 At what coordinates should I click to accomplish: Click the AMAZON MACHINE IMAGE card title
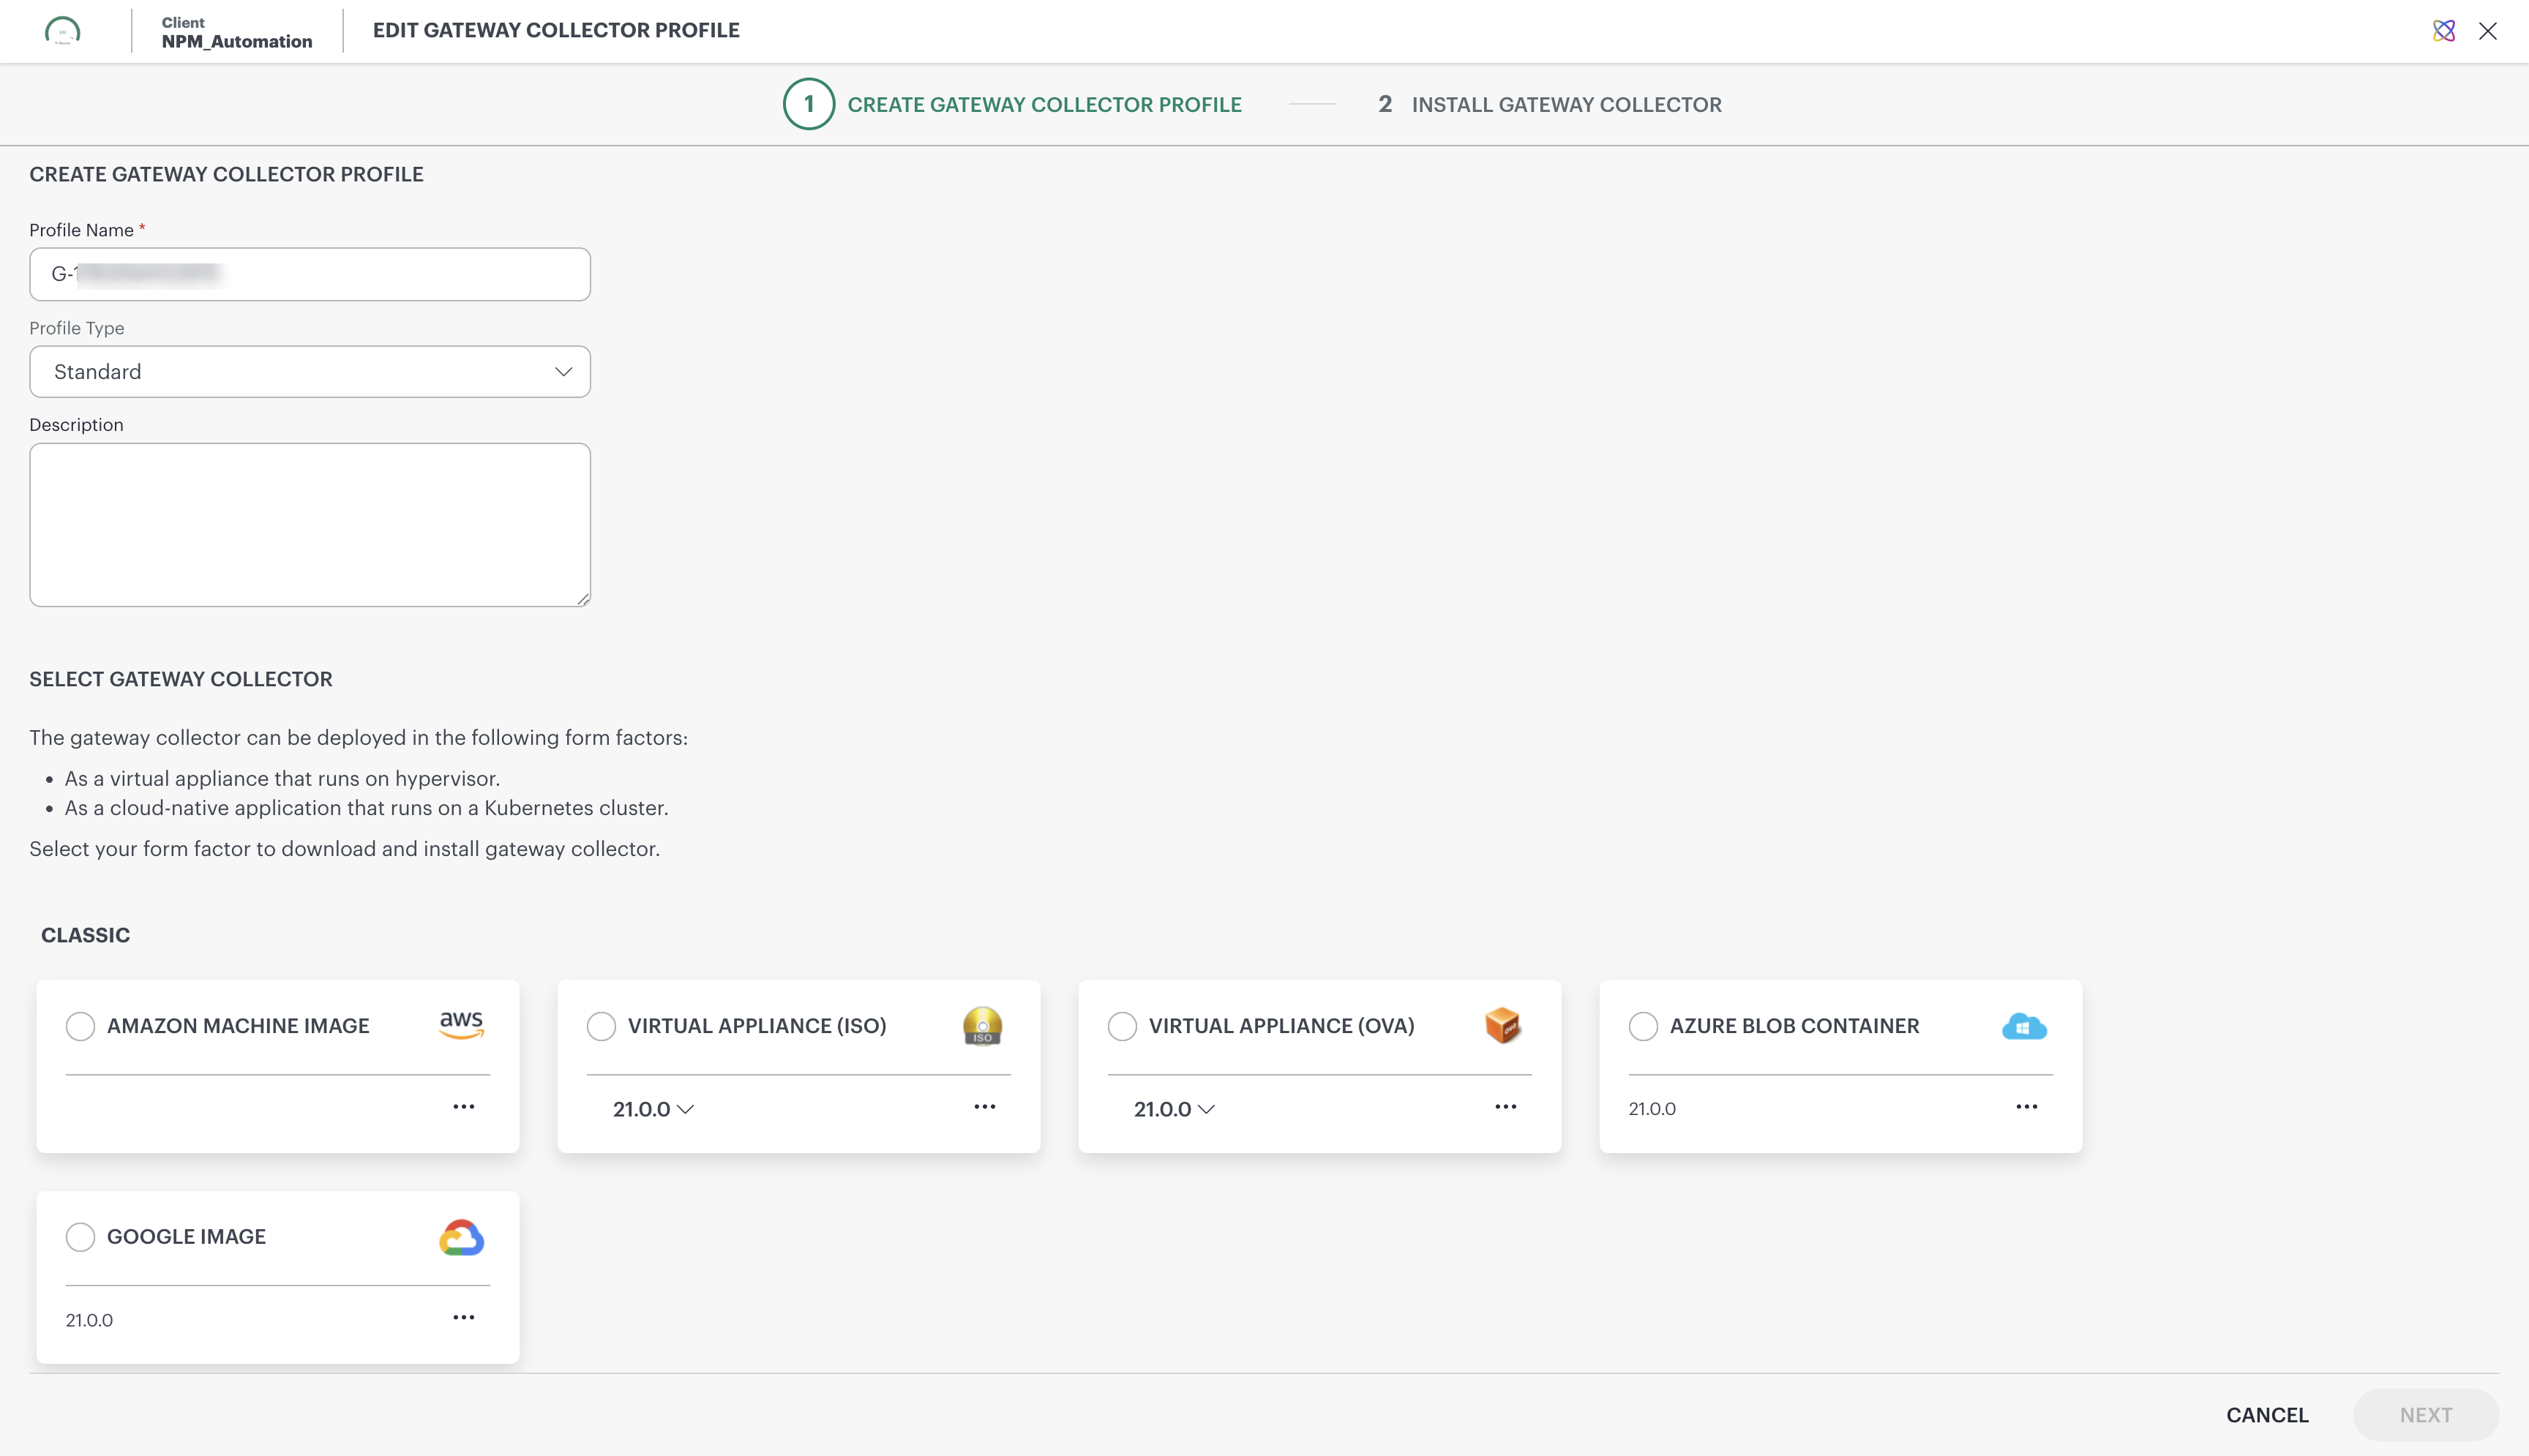tap(238, 1026)
